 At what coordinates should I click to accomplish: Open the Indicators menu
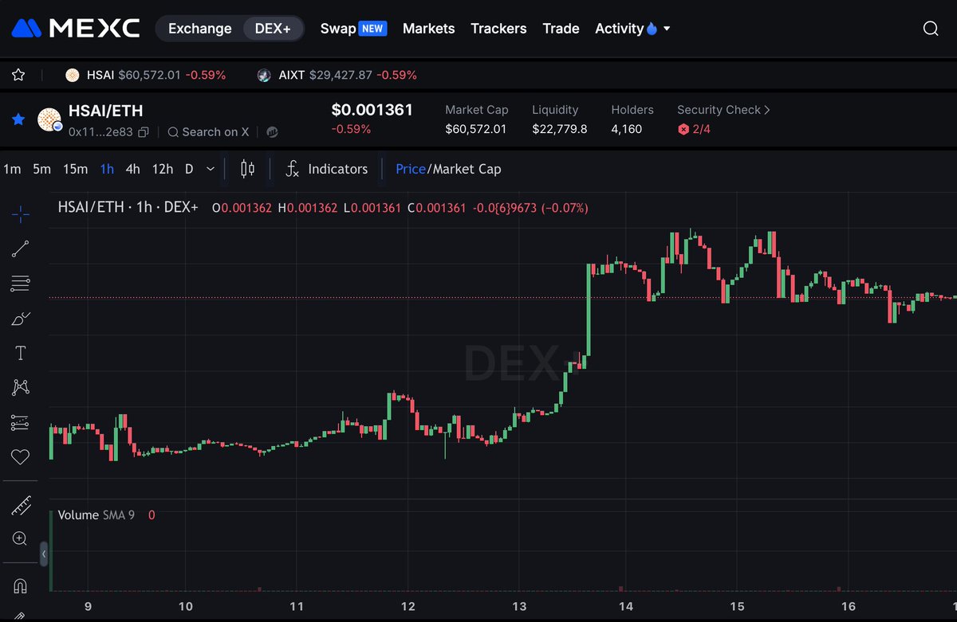pyautogui.click(x=328, y=169)
